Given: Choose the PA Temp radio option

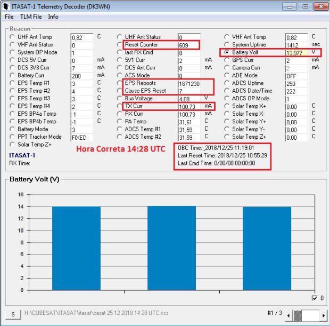Looking at the screenshot, I should (x=120, y=122).
